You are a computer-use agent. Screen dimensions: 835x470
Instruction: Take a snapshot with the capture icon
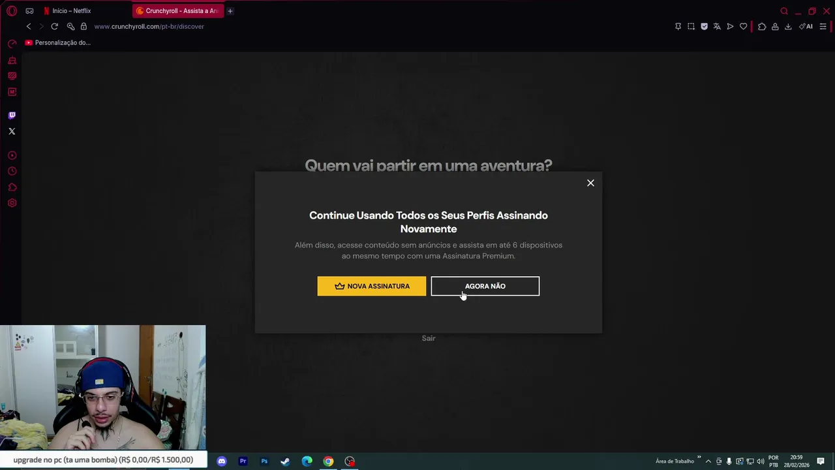pyautogui.click(x=691, y=26)
